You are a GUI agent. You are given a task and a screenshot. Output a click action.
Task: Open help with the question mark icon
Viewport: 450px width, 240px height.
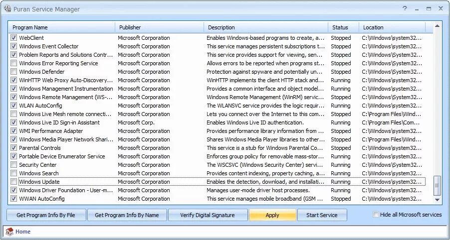coord(405,8)
